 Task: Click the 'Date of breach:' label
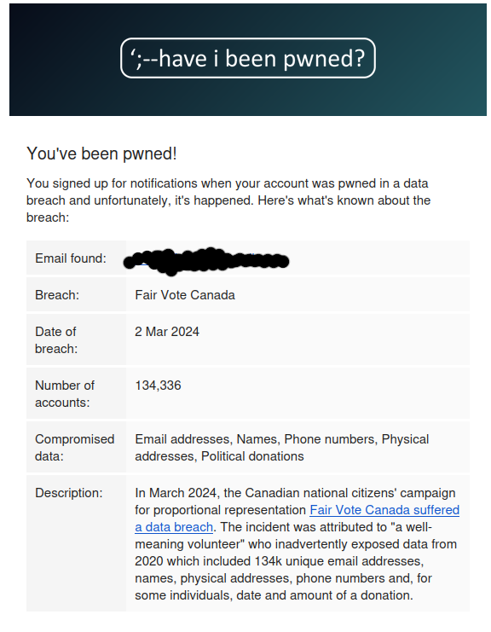click(x=56, y=340)
